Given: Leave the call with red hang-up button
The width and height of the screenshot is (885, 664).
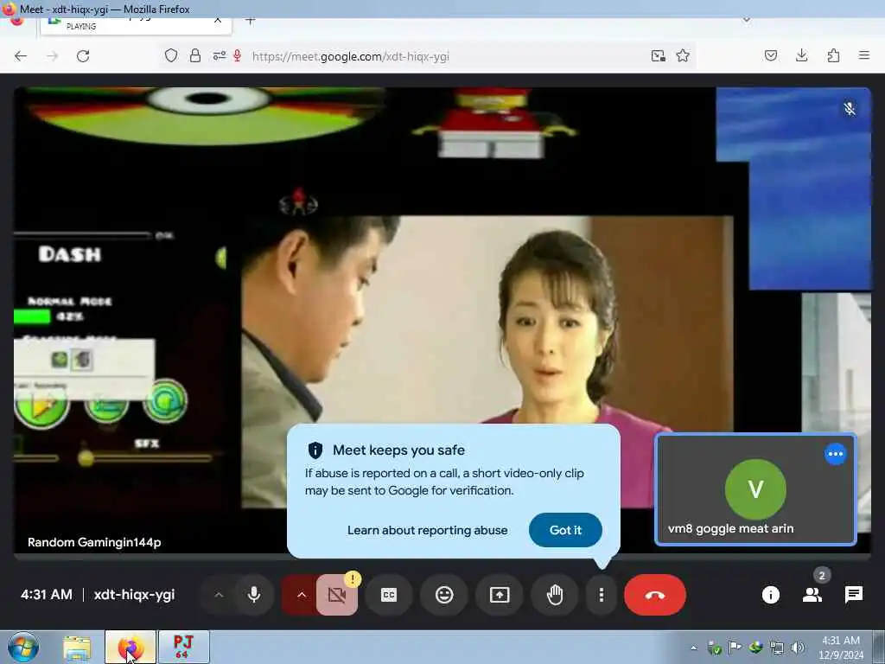Looking at the screenshot, I should pos(655,595).
